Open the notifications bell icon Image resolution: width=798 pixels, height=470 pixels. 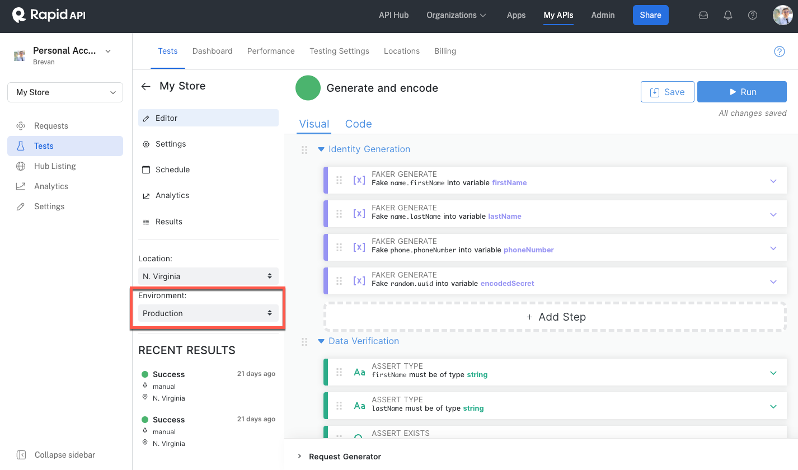728,16
